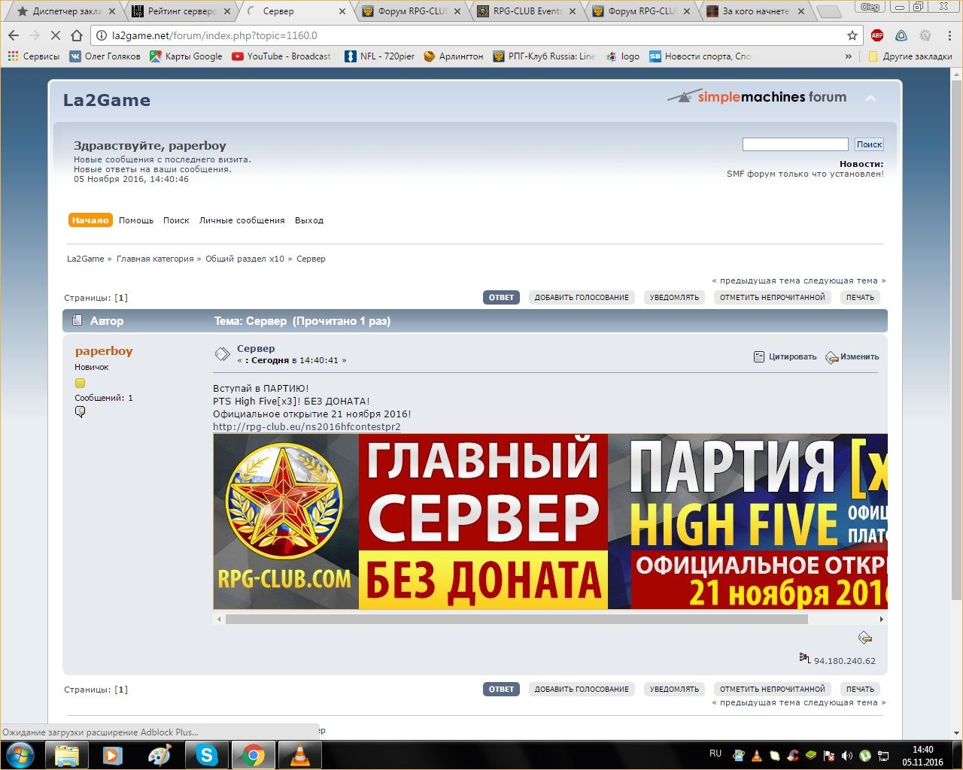Click the home icon in the browser toolbar
Screen dimensions: 963x770
(77, 35)
